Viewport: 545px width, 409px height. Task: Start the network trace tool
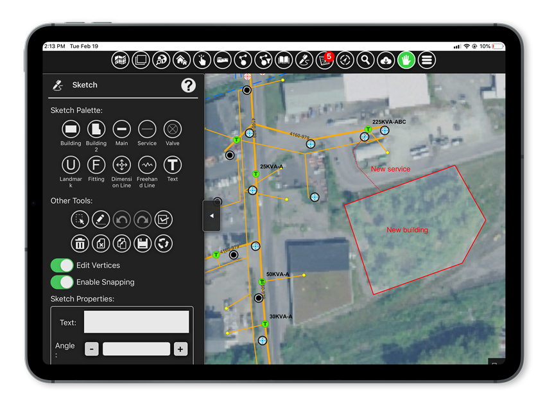[x=243, y=60]
